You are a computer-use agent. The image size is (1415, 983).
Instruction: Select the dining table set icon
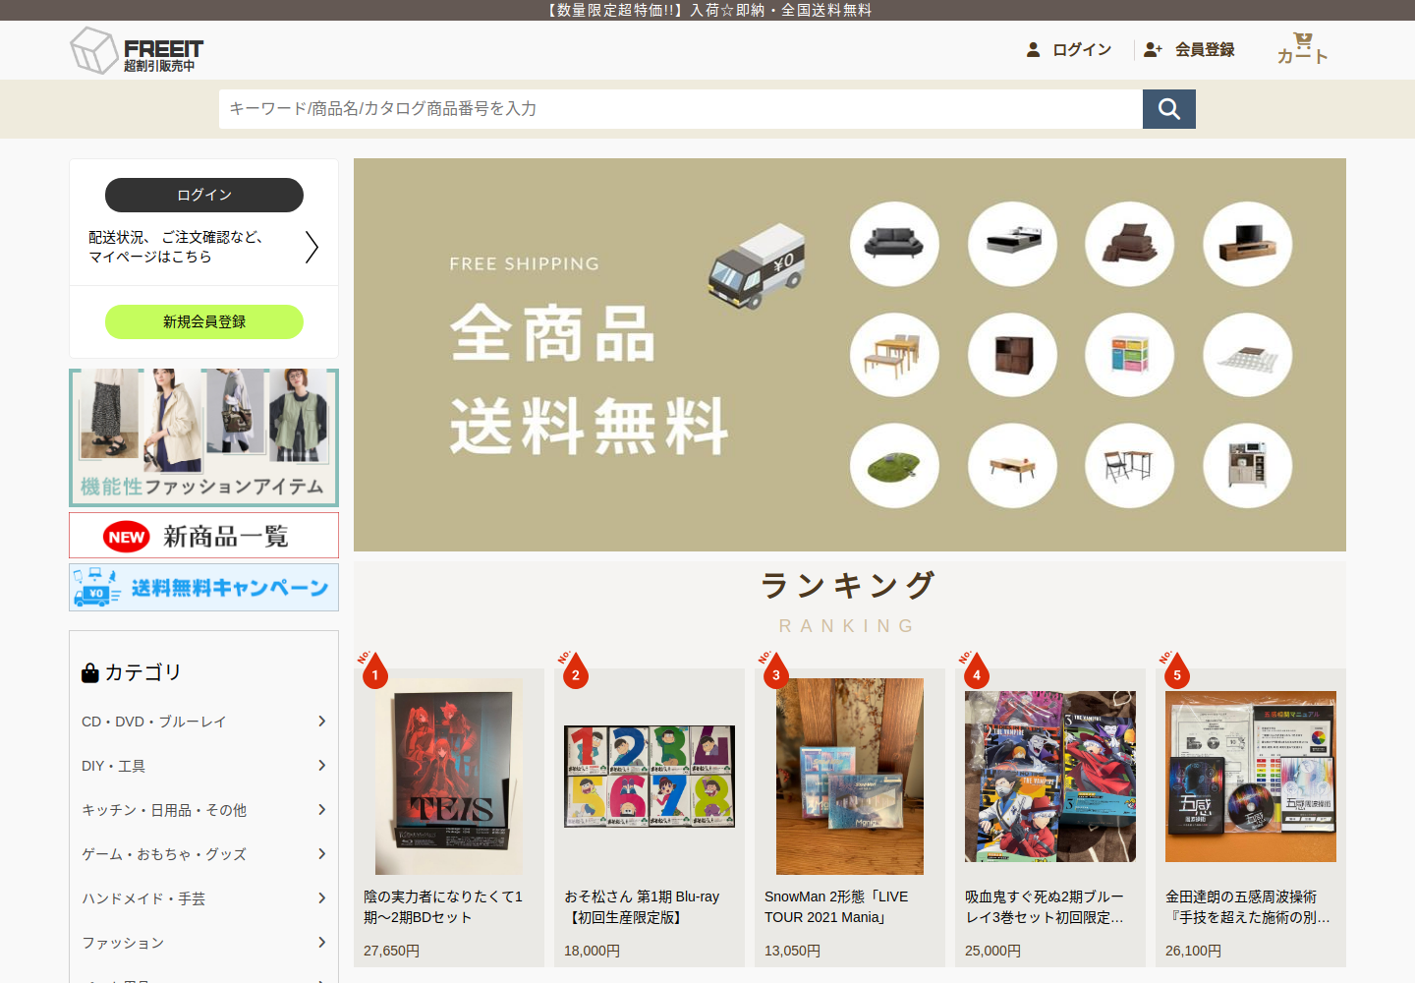894,355
